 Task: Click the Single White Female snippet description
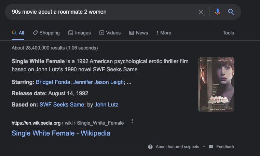tap(100, 65)
